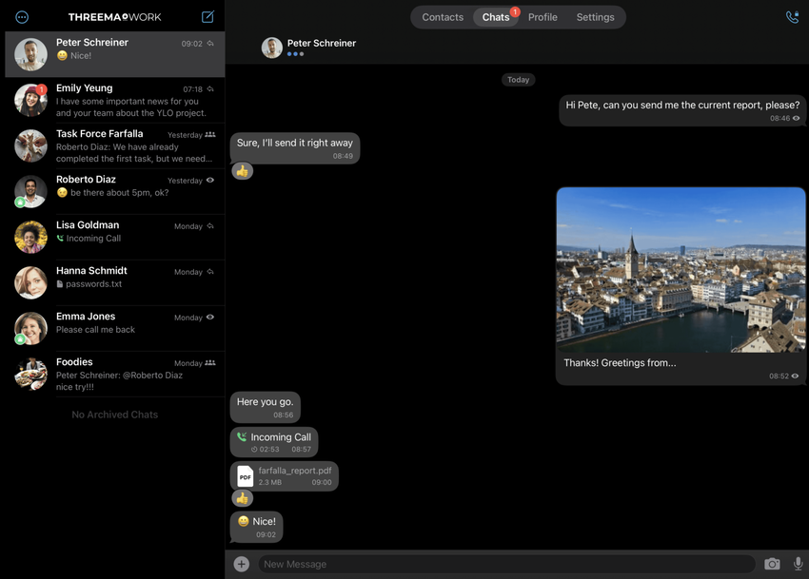Screen dimensions: 809x579
Task: Open the Task Force Farfalla group chat
Action: coord(114,145)
